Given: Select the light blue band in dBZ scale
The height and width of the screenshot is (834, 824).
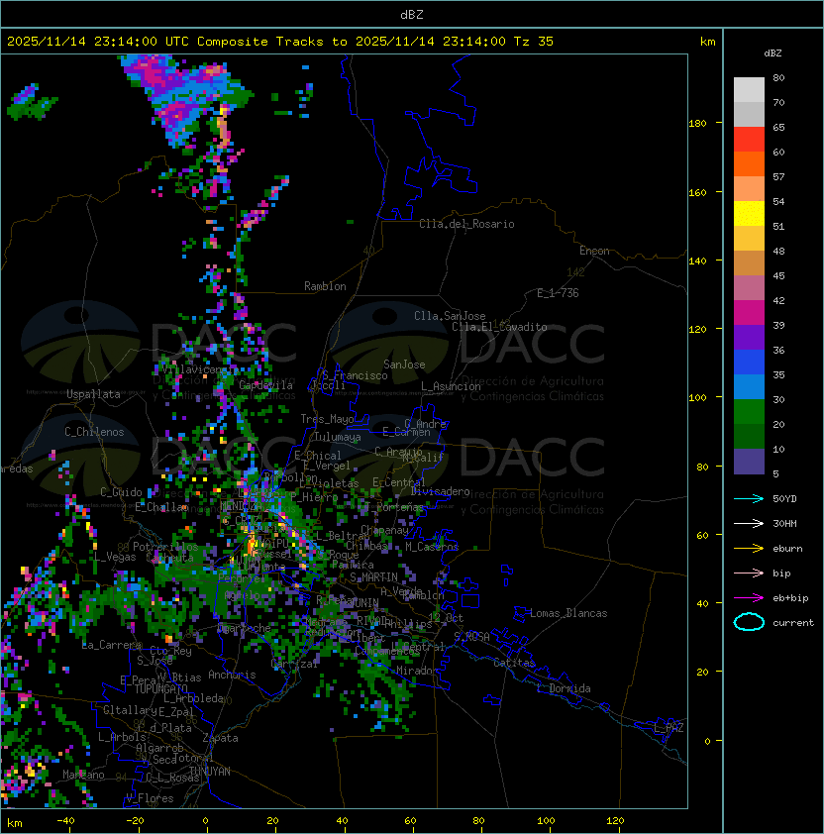Looking at the screenshot, I should [749, 387].
